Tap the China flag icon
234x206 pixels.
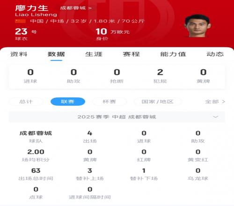click(x=20, y=21)
